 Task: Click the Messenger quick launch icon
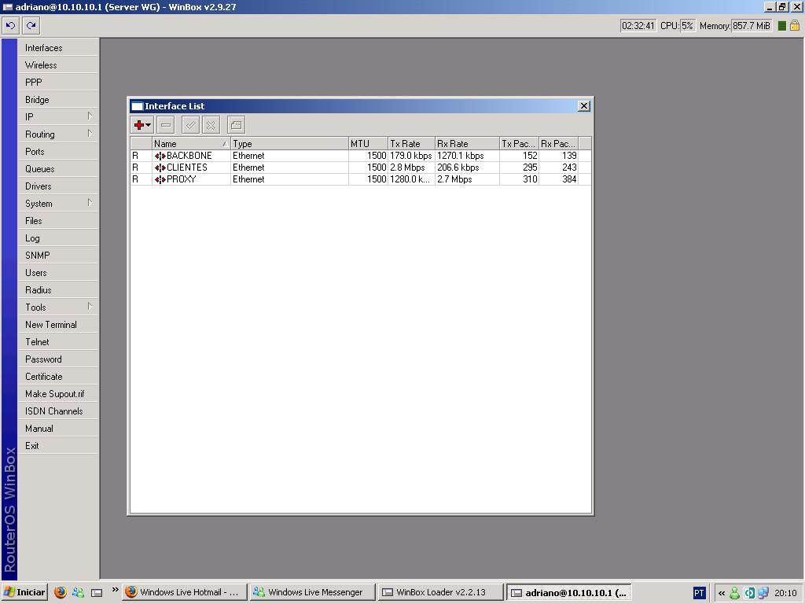78,592
